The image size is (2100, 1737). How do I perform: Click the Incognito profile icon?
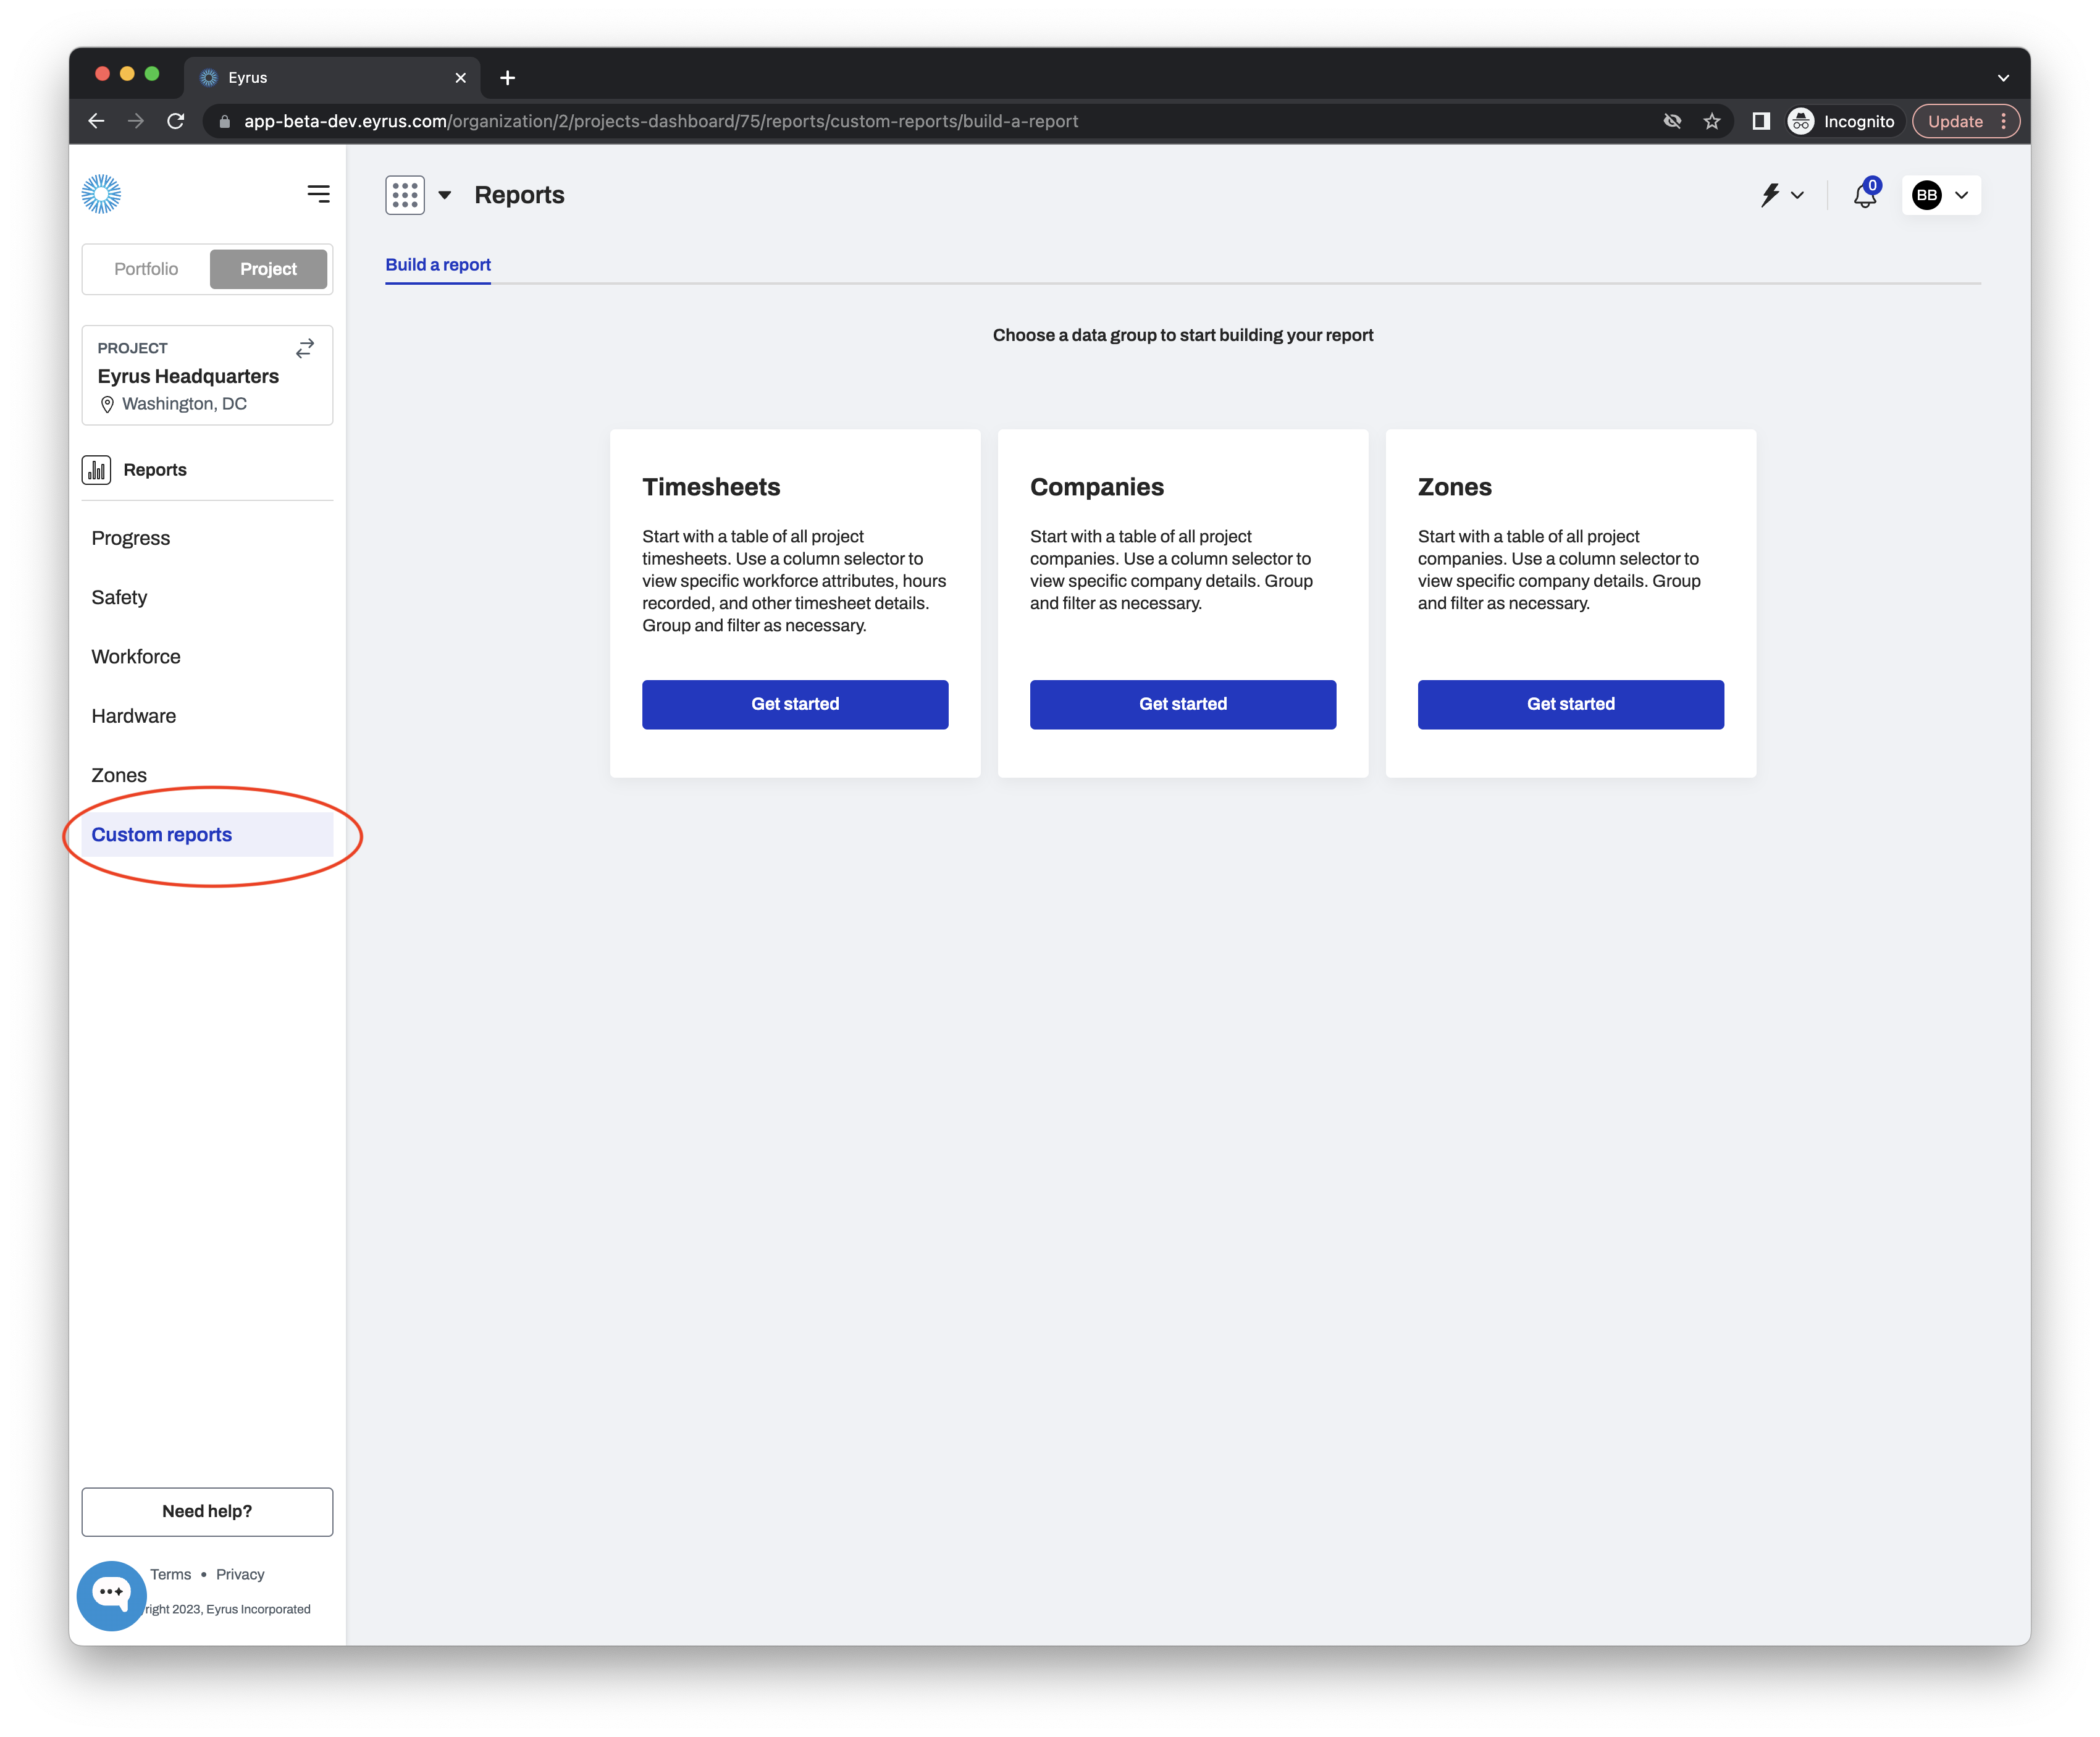click(x=1801, y=121)
